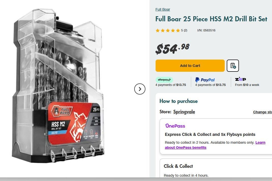
Task: Click the I/N 0563516 product number
Action: [x=206, y=30]
